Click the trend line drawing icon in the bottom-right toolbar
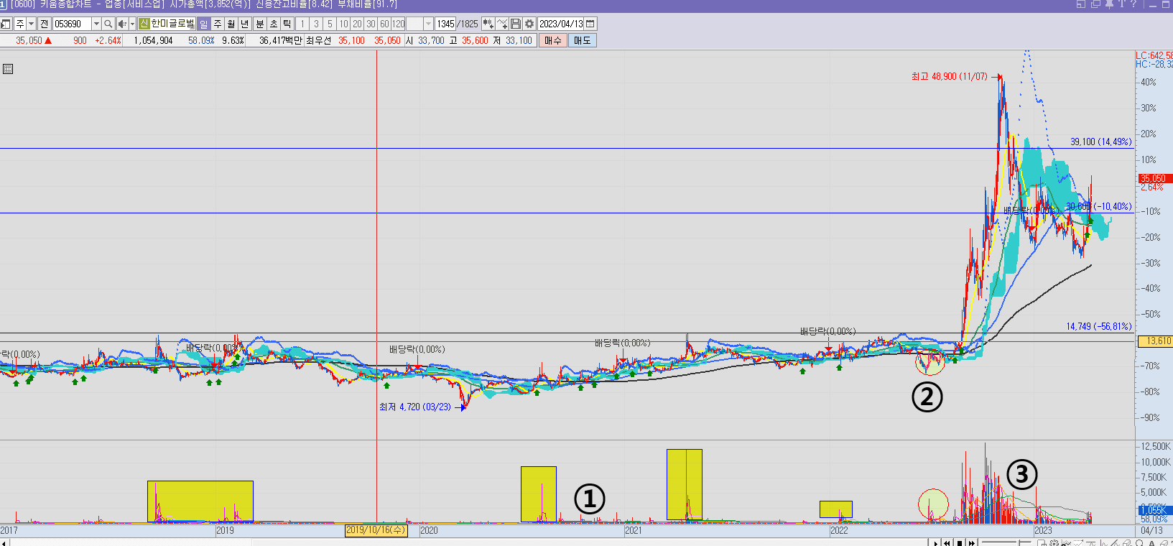Screen dimensions: 1173x546 point(1115,542)
